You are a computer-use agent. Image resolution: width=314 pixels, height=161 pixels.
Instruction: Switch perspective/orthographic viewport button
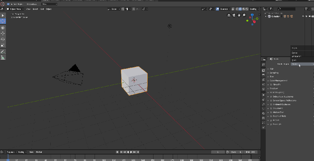(229, 15)
